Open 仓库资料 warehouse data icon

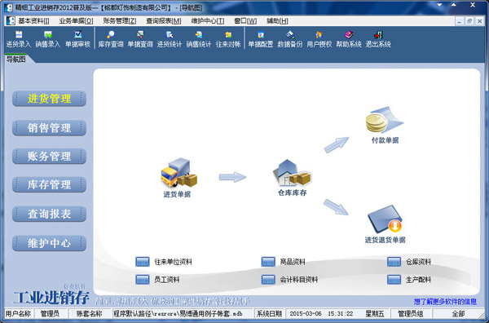pos(394,262)
